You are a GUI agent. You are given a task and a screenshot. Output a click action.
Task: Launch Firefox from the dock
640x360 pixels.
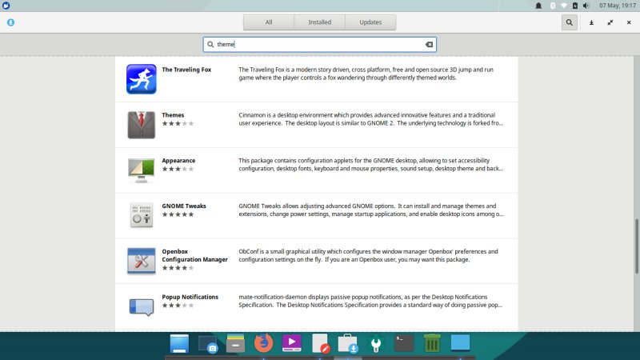coord(264,343)
